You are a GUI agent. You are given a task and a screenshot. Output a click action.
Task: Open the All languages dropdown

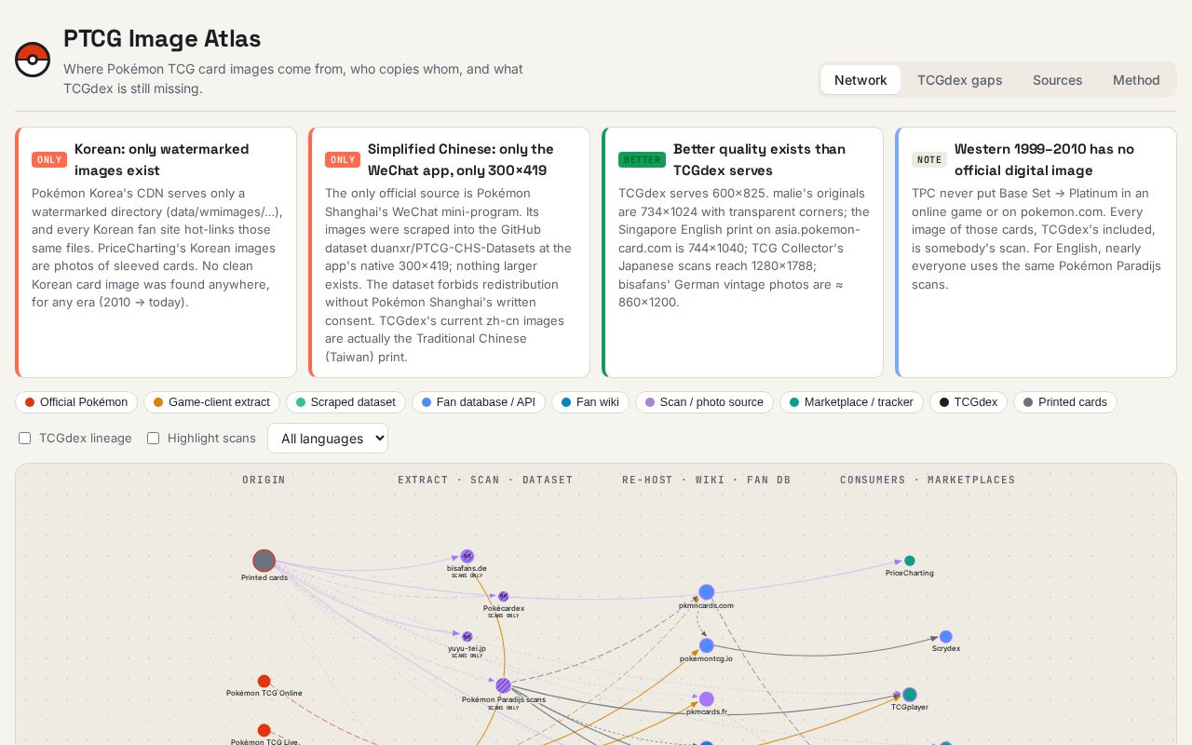click(x=328, y=439)
